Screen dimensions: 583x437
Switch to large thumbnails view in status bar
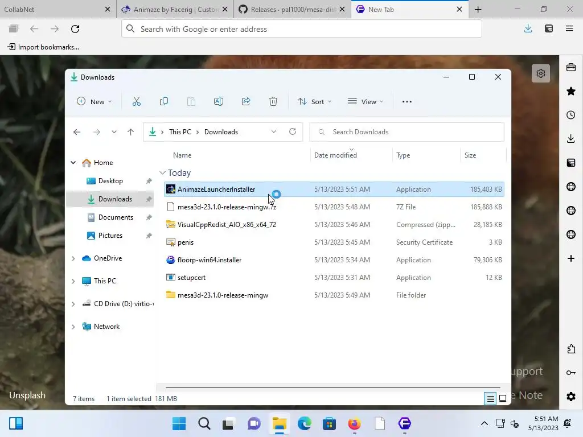(503, 398)
